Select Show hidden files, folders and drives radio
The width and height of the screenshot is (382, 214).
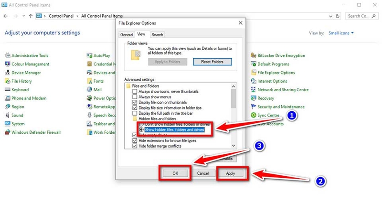pos(141,129)
